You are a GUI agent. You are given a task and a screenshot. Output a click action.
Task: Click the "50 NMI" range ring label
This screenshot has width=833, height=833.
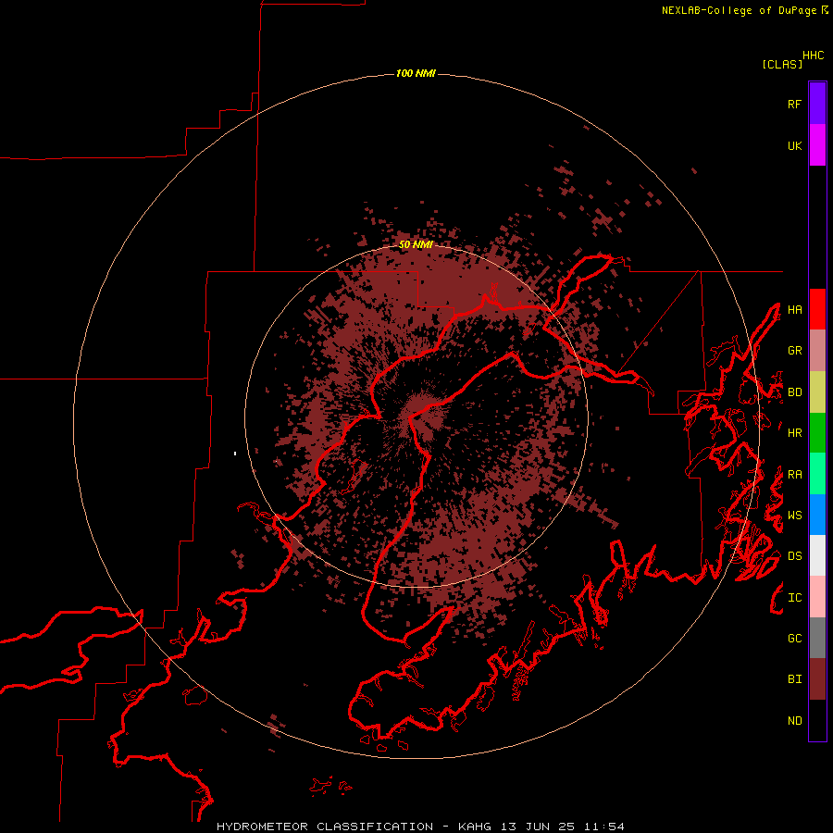tap(416, 244)
